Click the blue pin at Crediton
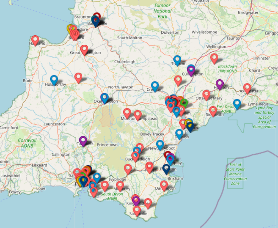 [x=155, y=86]
